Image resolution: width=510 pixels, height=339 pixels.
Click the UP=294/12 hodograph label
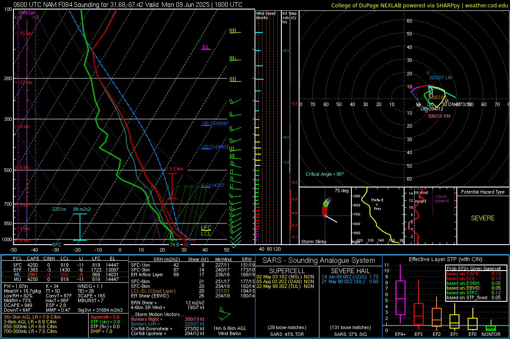tap(432, 109)
